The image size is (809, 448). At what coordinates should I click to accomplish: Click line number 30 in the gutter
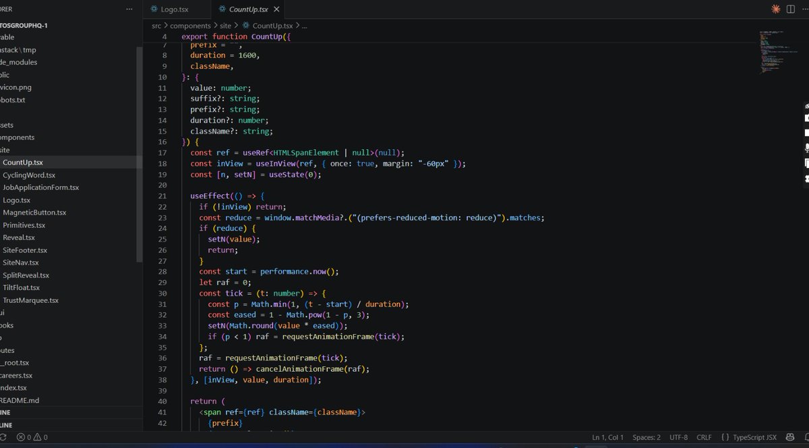[x=162, y=293]
